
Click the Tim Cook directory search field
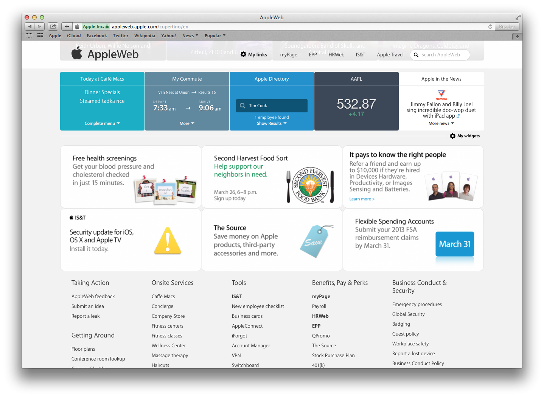click(272, 106)
